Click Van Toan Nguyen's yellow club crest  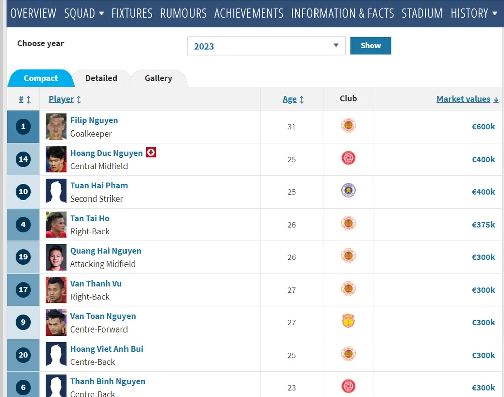[x=348, y=321]
